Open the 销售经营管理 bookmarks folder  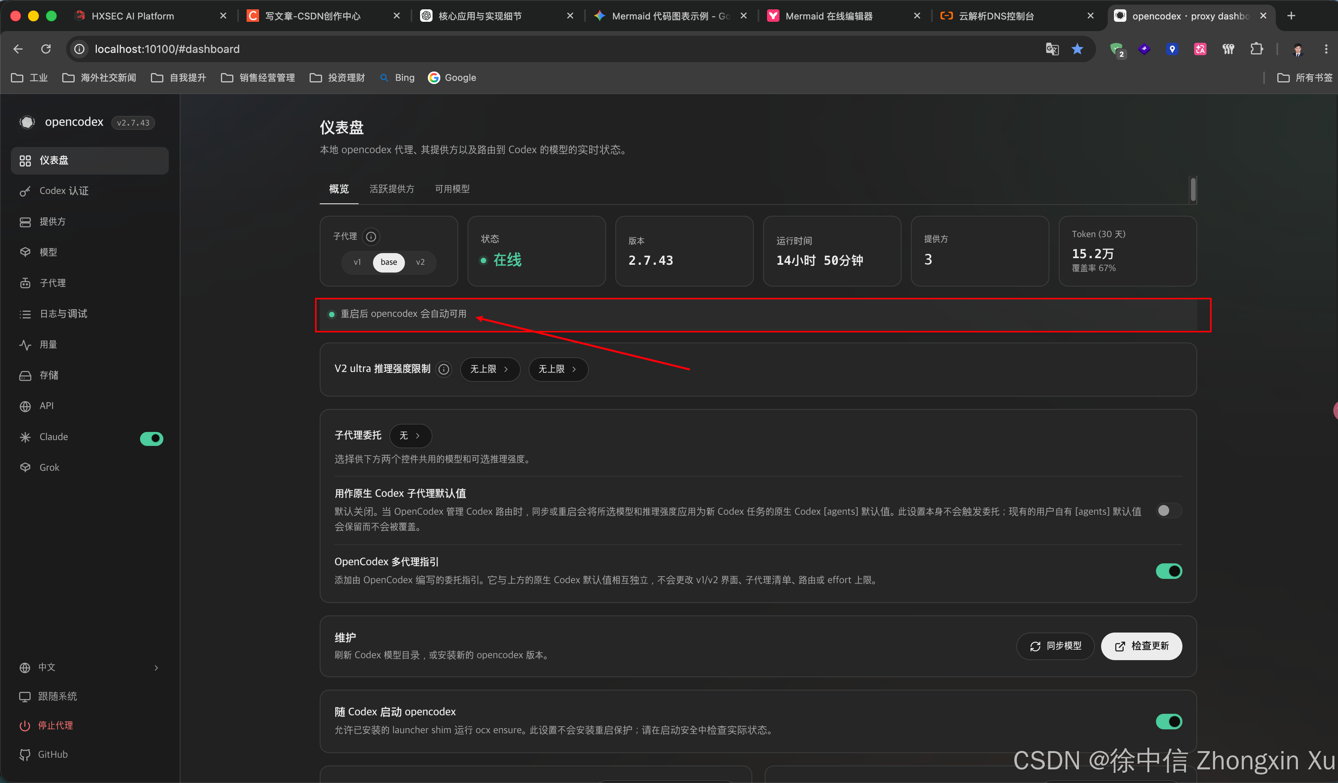[x=258, y=78]
